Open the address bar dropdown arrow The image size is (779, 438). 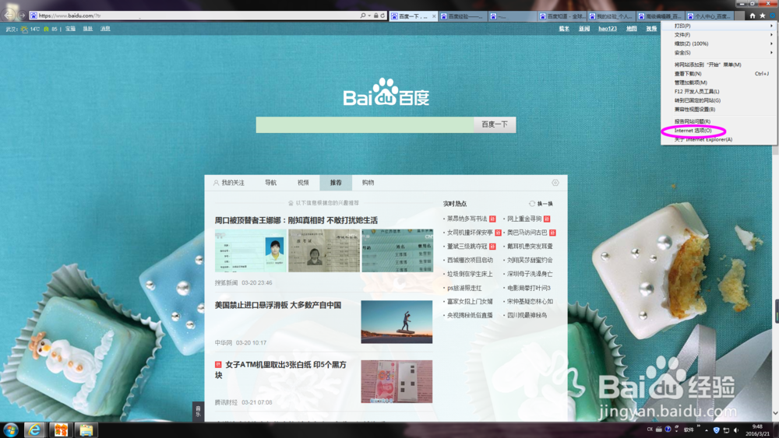point(369,16)
